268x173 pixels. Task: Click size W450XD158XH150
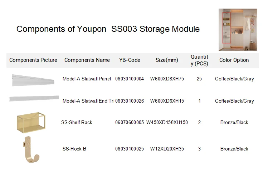[167, 122]
